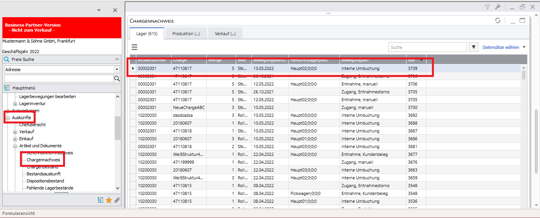Switch to the Produktion tab
Viewport: 540px width, 218px height.
pyautogui.click(x=186, y=34)
